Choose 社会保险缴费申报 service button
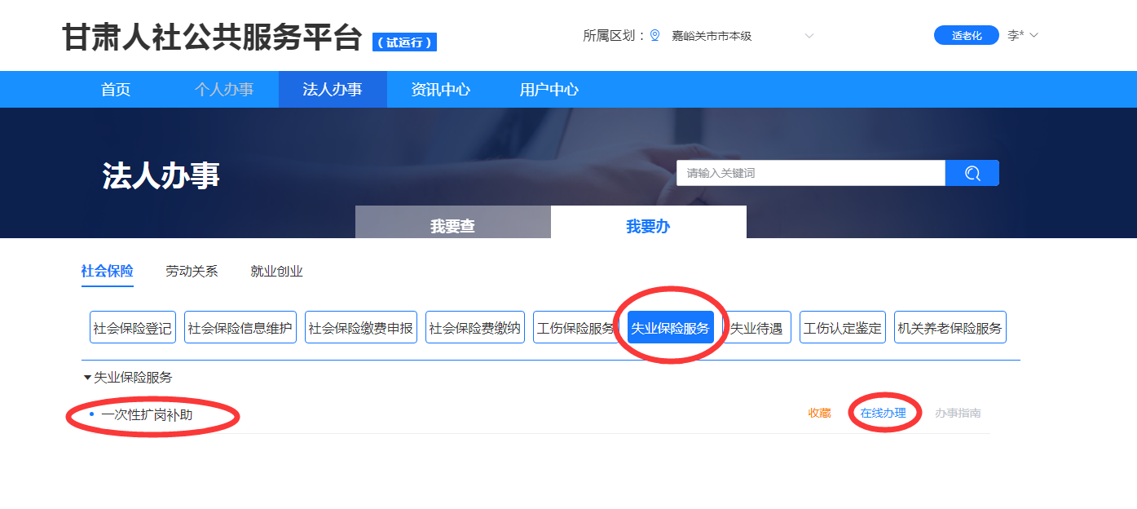Viewport: 1137px width, 509px height. coord(360,328)
